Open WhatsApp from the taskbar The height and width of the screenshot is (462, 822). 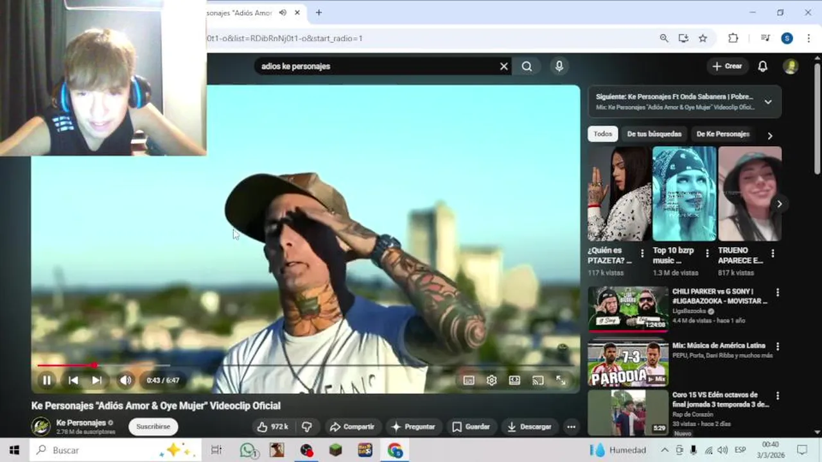click(249, 450)
